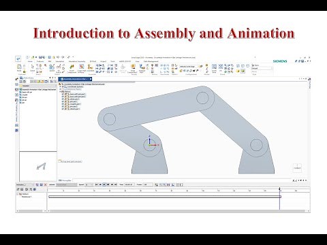
Task: Click the Save icon in quick access toolbar
Action: click(x=40, y=57)
